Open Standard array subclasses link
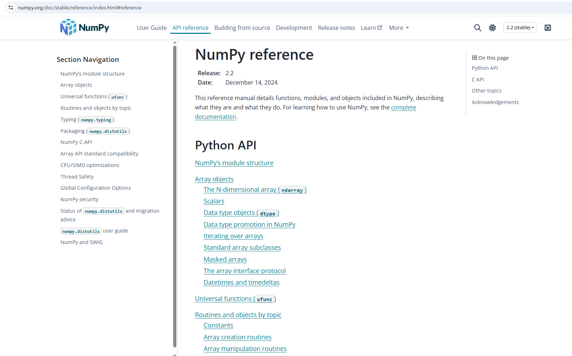Screen dimensions: 572x356 click(242, 248)
